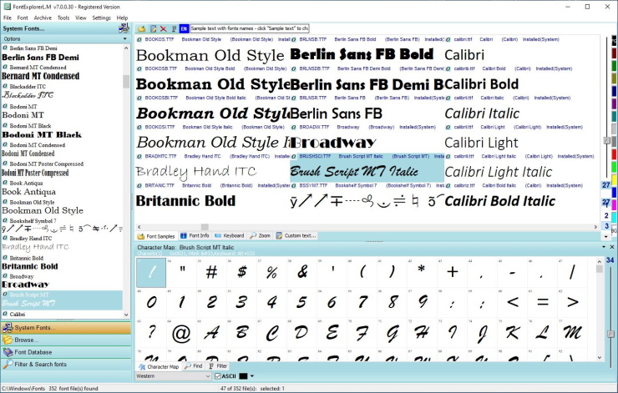
Task: Click the System Fonts list vertical scrollbar
Action: 126,181
